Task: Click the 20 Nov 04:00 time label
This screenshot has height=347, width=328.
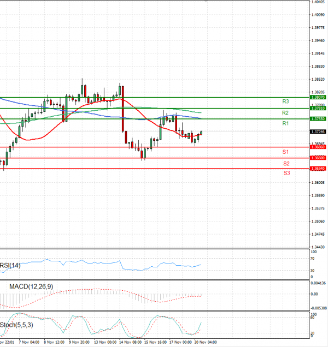Action: pos(206,342)
